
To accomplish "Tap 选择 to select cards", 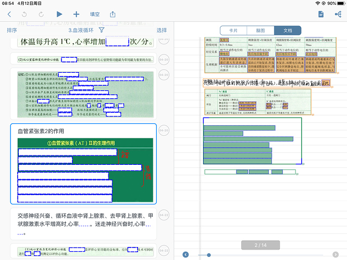I will pos(162,30).
